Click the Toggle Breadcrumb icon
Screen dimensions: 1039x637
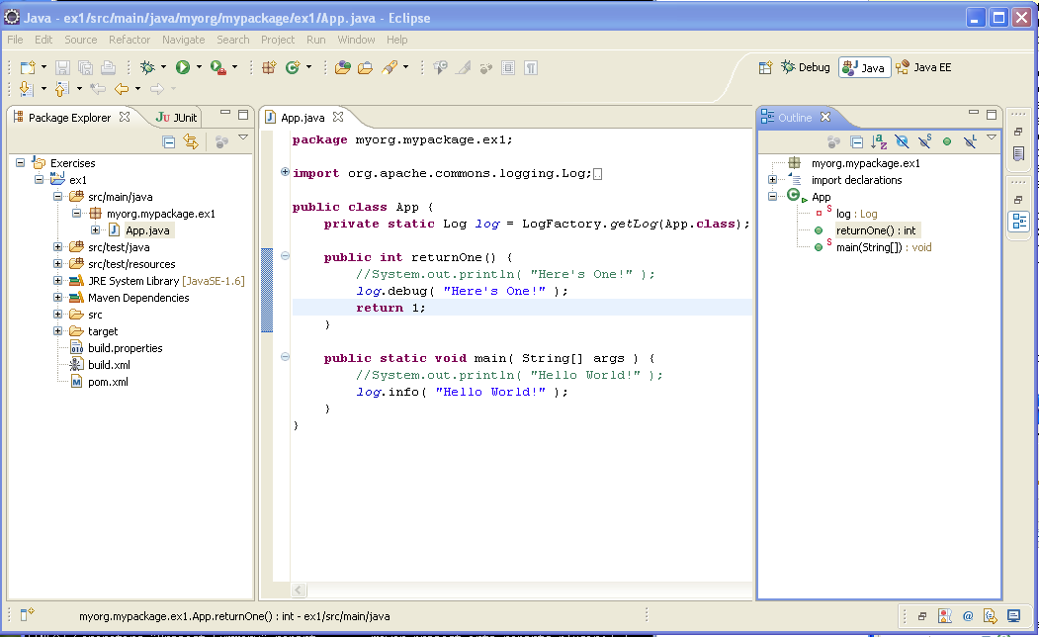coord(440,67)
